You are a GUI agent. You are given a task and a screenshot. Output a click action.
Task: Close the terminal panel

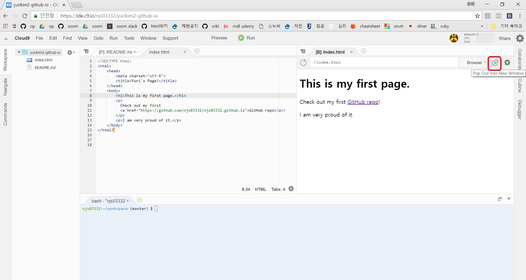509,199
